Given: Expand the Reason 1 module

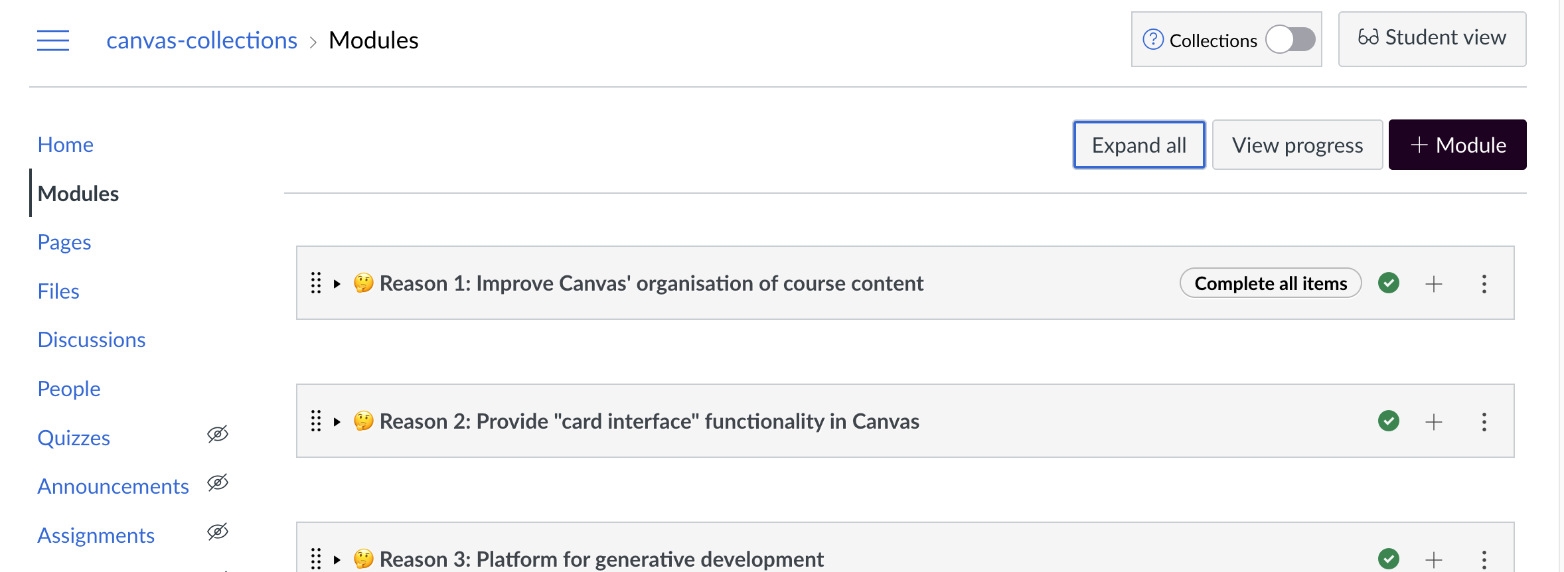Looking at the screenshot, I should (x=337, y=284).
